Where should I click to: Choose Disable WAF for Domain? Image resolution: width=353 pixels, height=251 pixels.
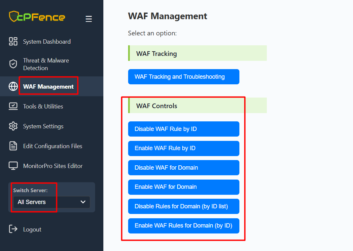click(x=184, y=168)
